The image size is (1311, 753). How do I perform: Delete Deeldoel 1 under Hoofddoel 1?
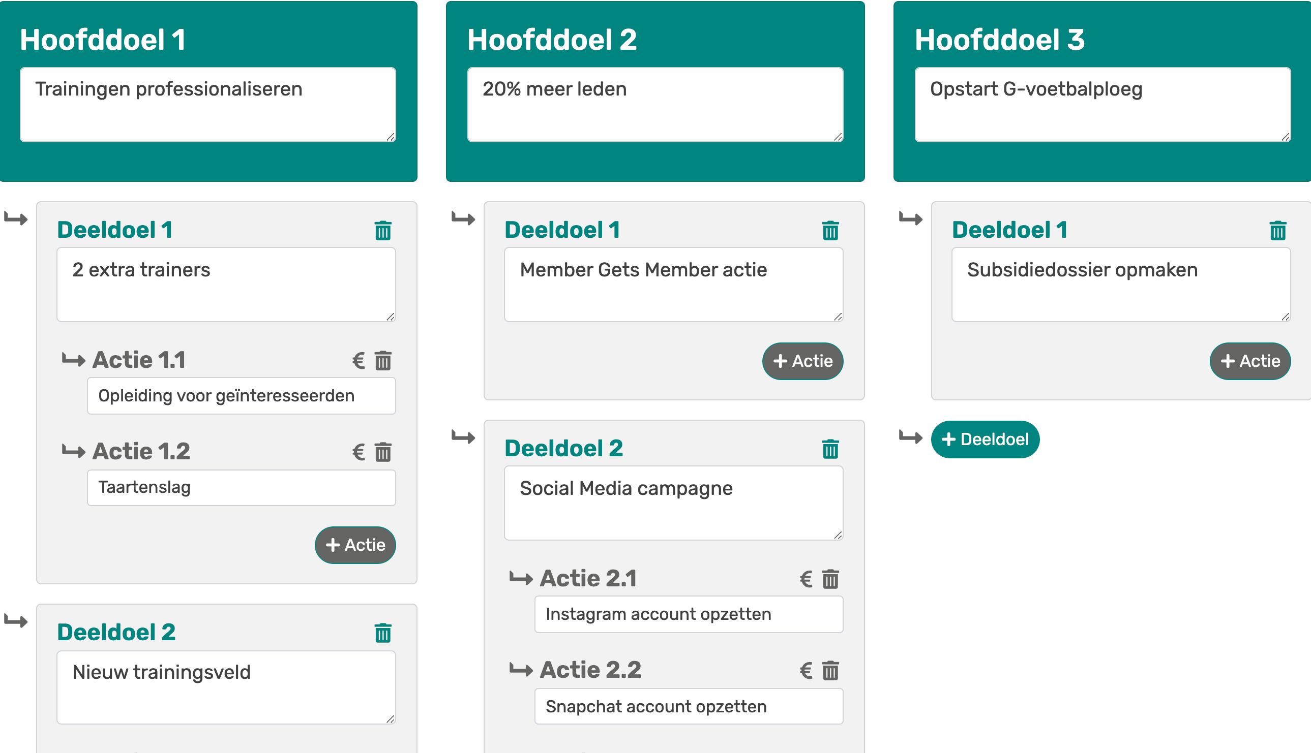(382, 231)
